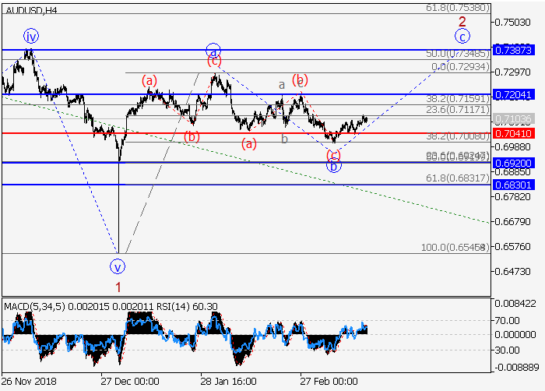Click the 0.69200 blue price tag
545x391 pixels.
coord(513,163)
